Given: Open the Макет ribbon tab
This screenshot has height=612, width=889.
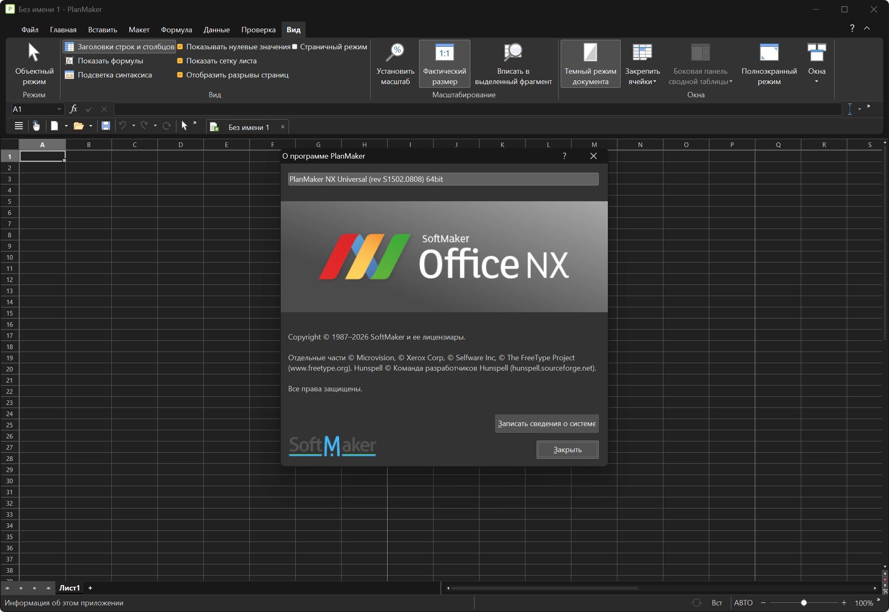Looking at the screenshot, I should click(139, 30).
